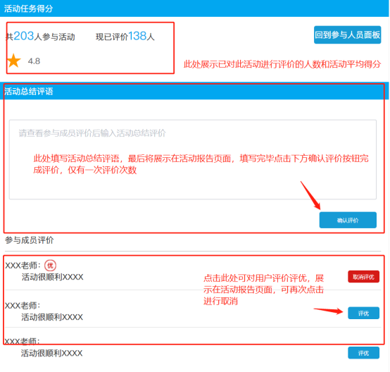Click the 138 evaluated count number

(137, 36)
